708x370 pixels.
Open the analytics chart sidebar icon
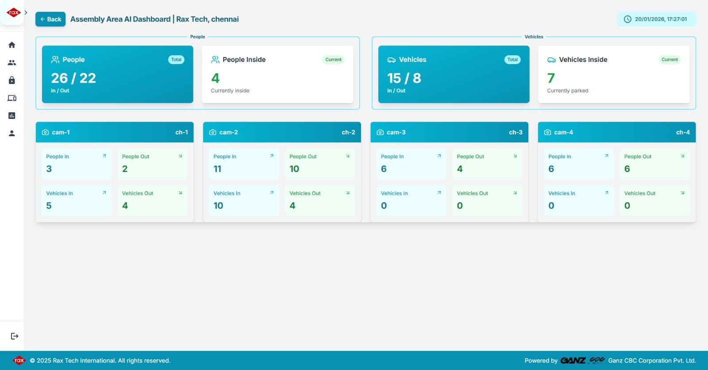[12, 116]
